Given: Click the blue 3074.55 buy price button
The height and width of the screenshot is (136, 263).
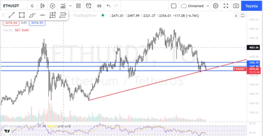Looking at the screenshot, I should [x=37, y=23].
